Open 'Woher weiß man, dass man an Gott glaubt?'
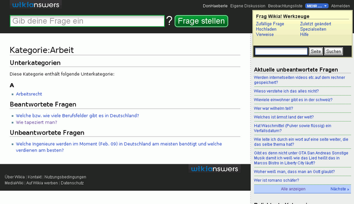 294,171
